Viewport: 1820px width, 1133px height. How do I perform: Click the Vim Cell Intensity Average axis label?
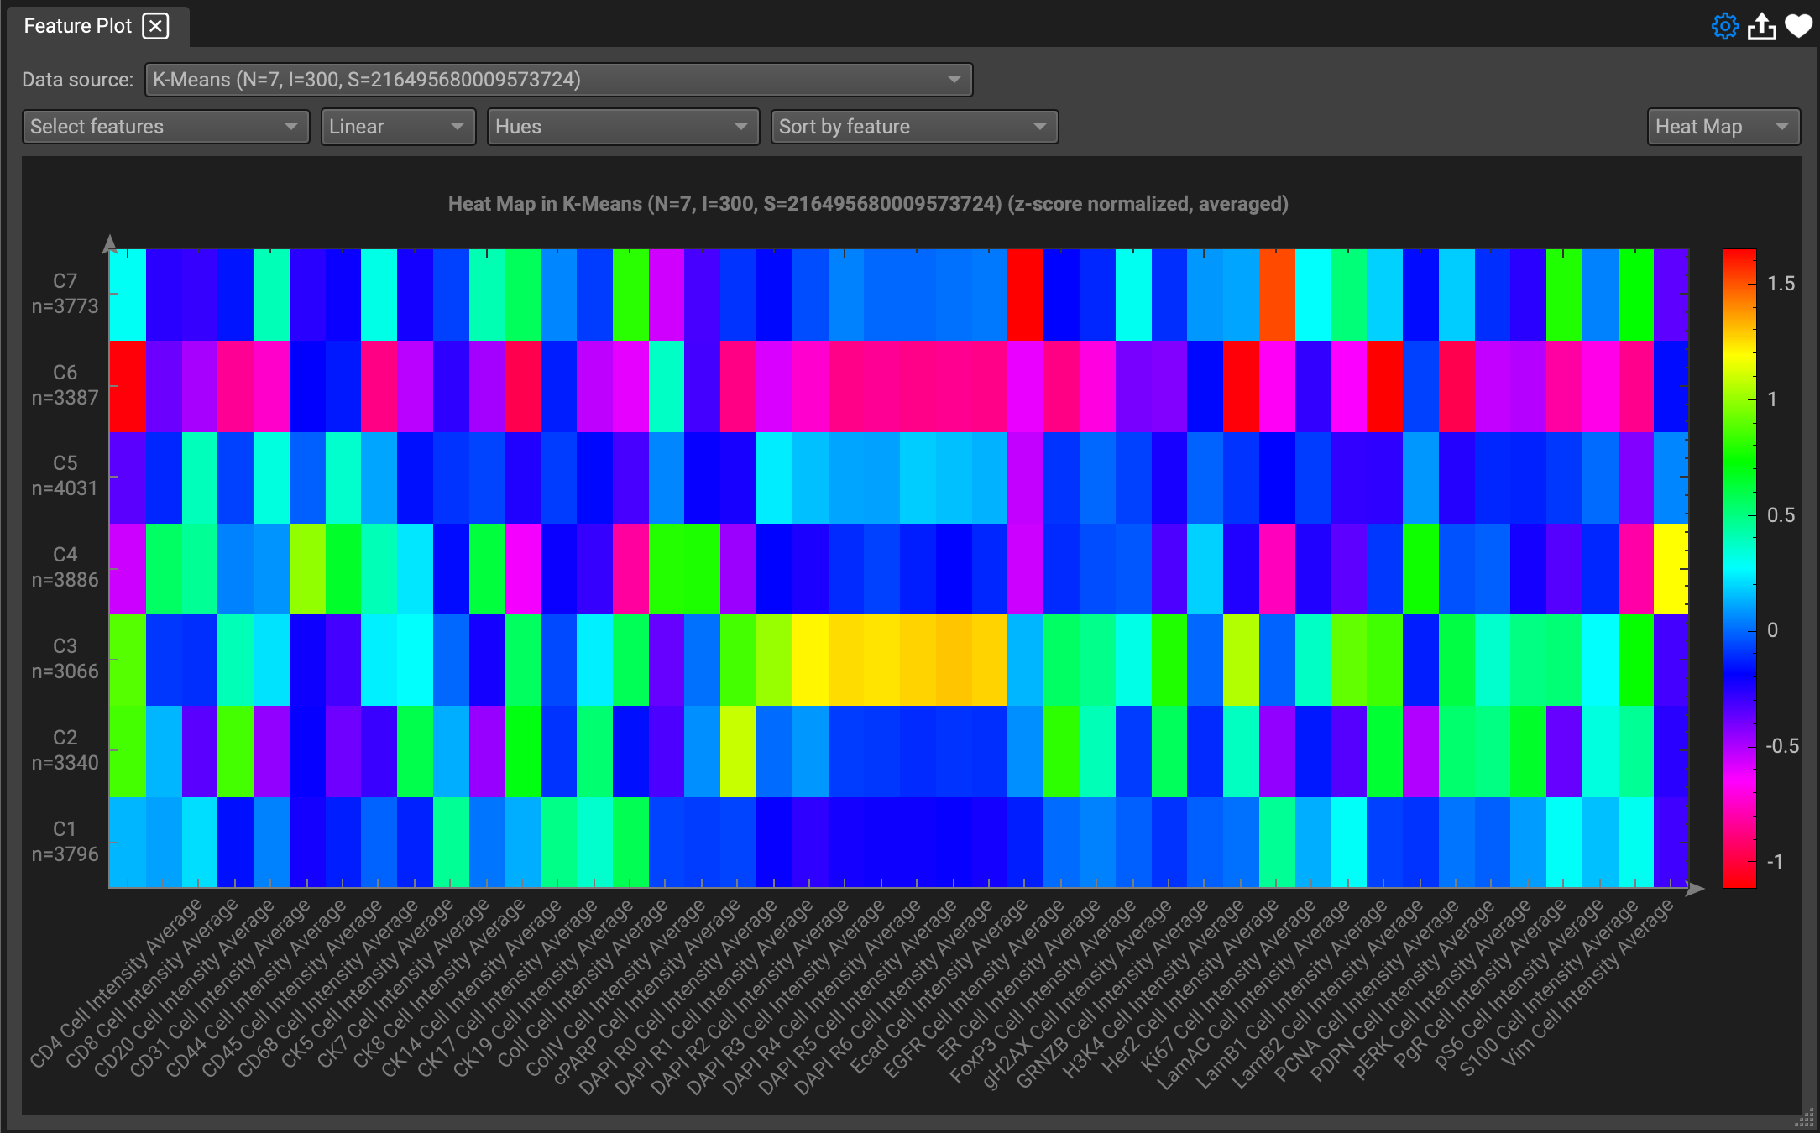click(1587, 984)
